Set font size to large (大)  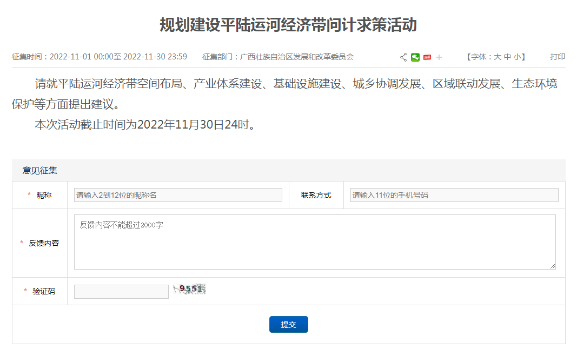(498, 57)
